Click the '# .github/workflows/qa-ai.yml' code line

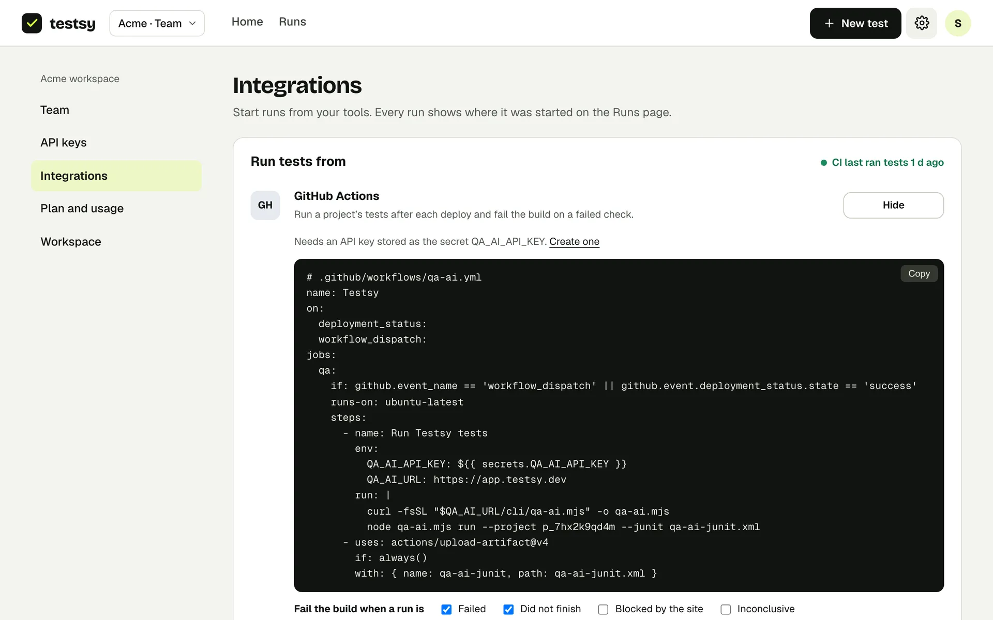(394, 277)
